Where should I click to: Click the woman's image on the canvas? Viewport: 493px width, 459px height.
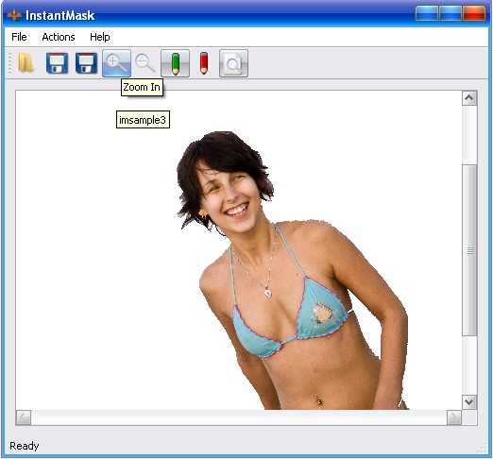(x=291, y=271)
